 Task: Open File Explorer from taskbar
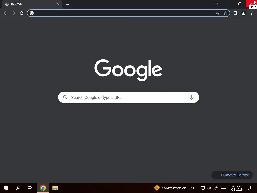[x=55, y=188]
